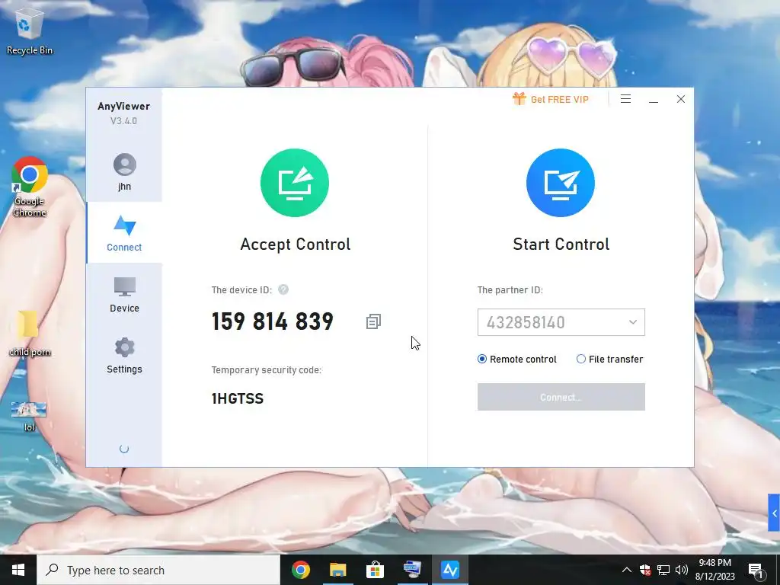Viewport: 780px width, 585px height.
Task: Select the Recycle Bin desktop icon
Action: (x=30, y=30)
